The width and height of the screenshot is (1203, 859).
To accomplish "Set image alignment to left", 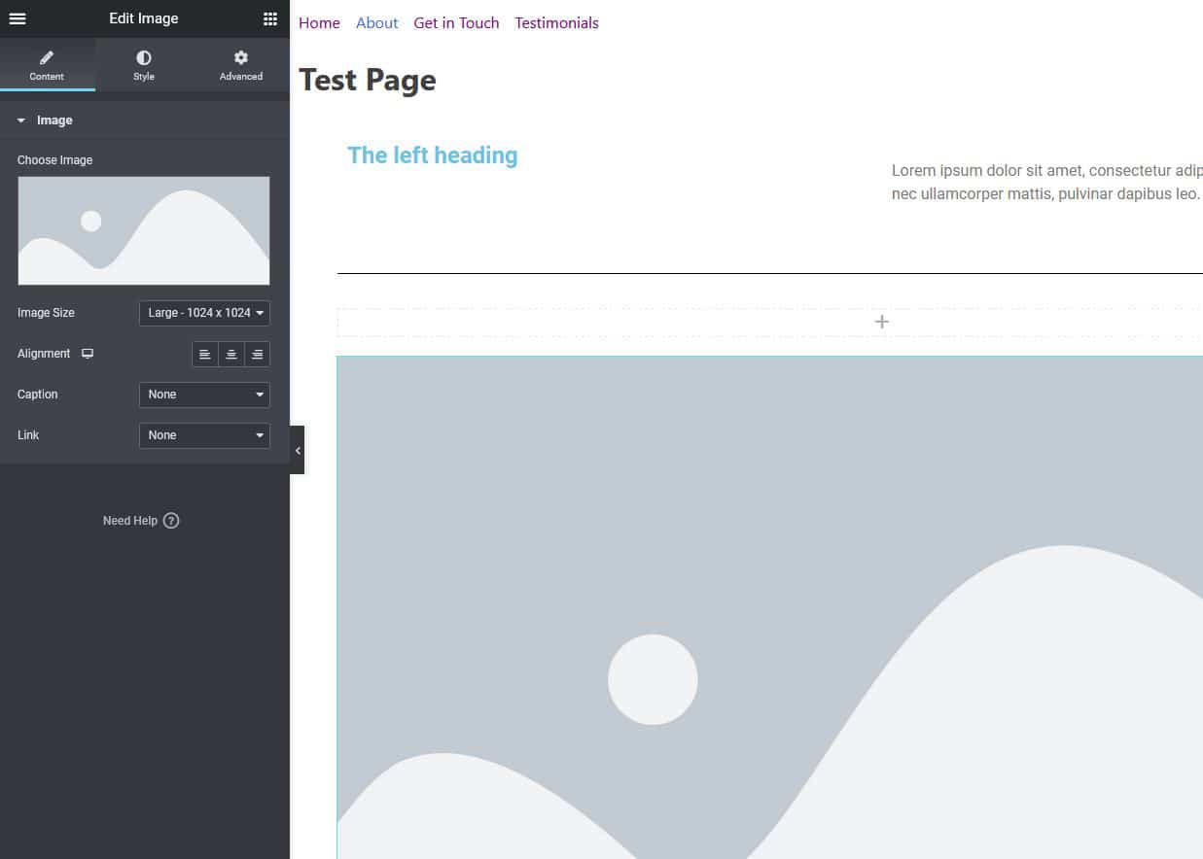I will click(205, 355).
